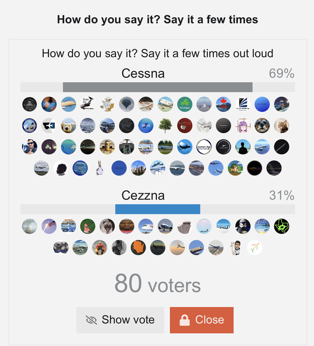Click the white rabbit avatar
The height and width of the screenshot is (346, 314).
(100, 168)
